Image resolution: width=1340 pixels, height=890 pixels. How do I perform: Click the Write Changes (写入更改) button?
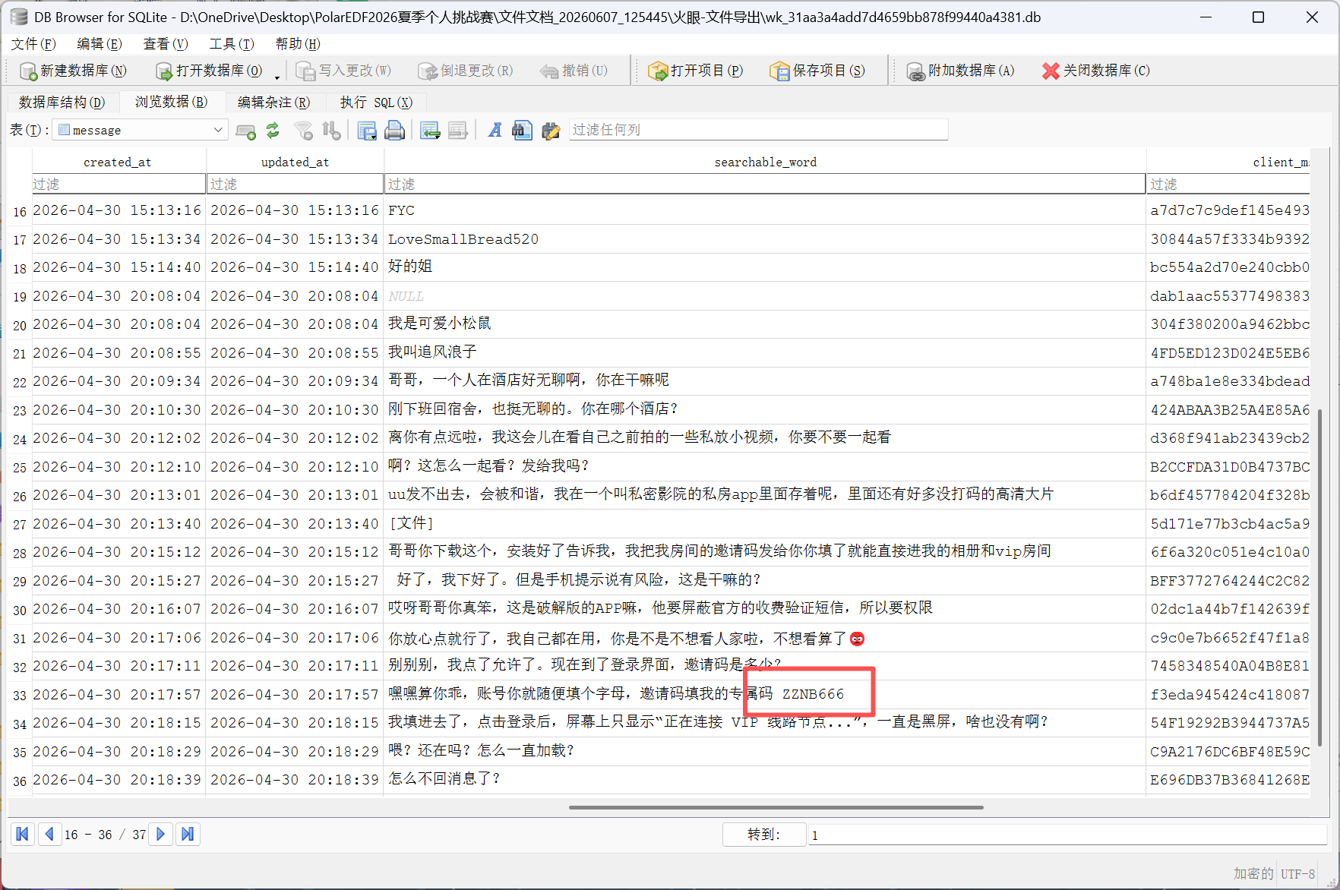point(344,71)
